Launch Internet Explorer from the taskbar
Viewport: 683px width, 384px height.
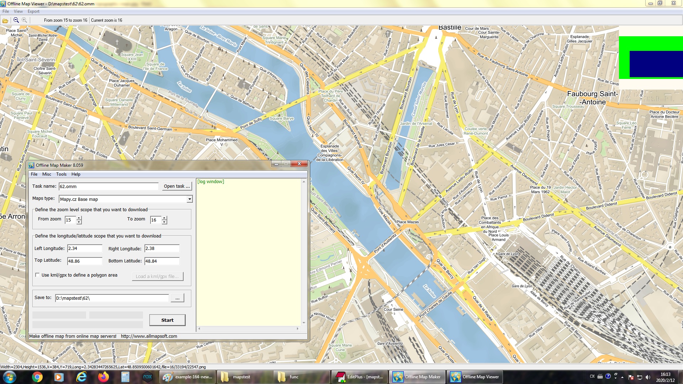pyautogui.click(x=81, y=377)
